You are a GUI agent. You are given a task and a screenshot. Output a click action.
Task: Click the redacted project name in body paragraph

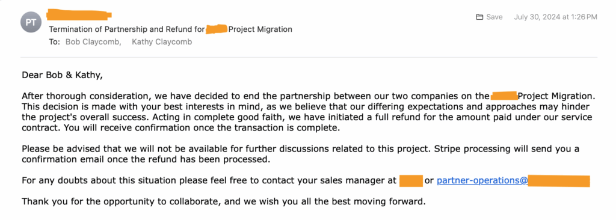click(x=504, y=96)
